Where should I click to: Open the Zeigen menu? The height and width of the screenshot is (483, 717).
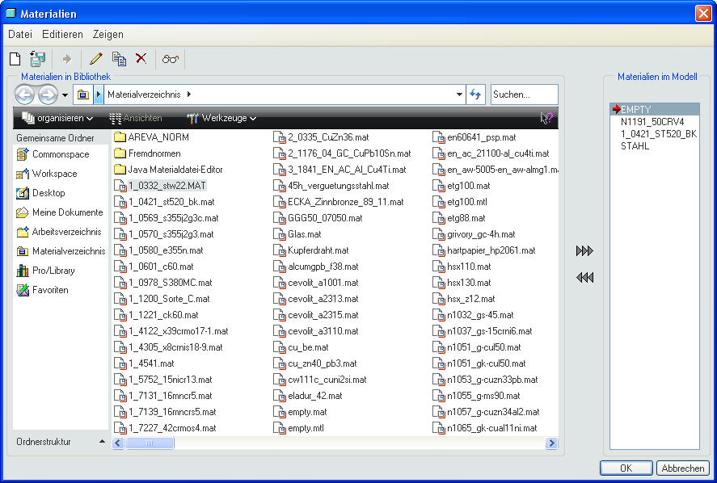108,34
